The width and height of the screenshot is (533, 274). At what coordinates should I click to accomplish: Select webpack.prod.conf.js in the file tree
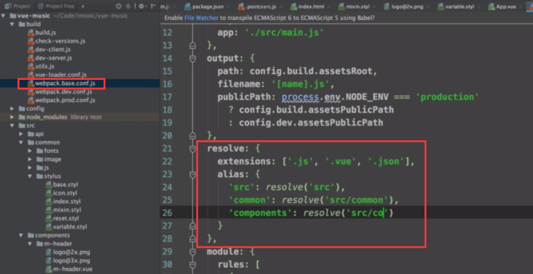click(x=65, y=100)
